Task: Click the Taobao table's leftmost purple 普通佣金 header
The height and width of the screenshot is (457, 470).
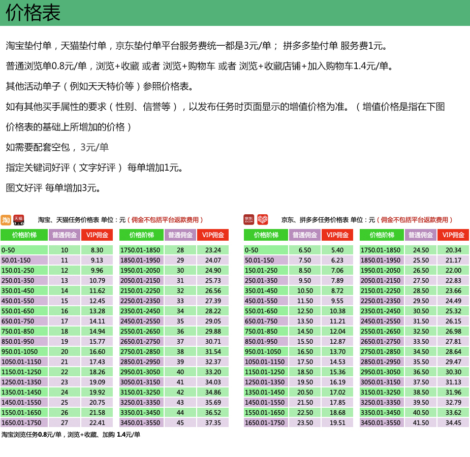Action: tap(65, 235)
